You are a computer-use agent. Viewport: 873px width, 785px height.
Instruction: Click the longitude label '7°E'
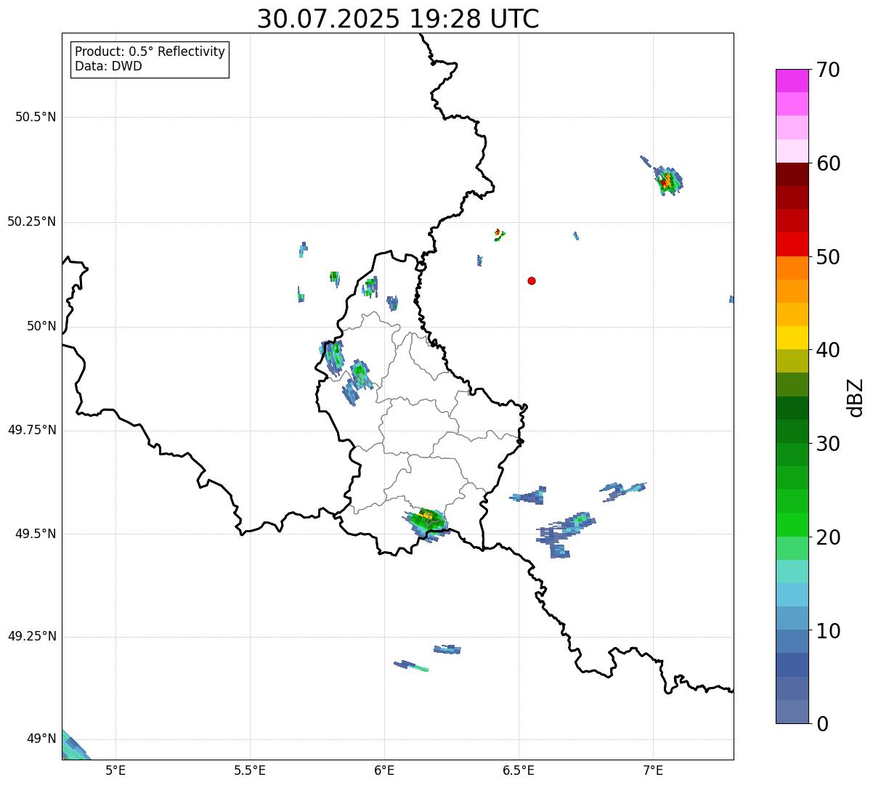click(653, 770)
